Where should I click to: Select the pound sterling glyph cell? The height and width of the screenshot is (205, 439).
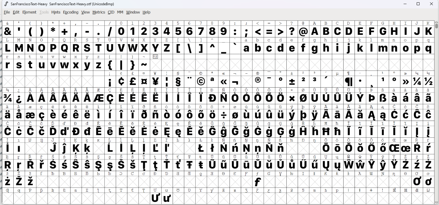tap(133, 81)
